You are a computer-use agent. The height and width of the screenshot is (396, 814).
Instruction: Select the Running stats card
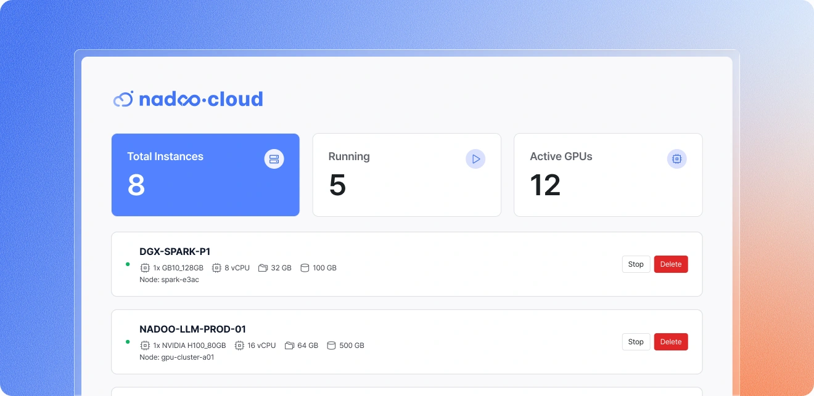[x=407, y=175]
